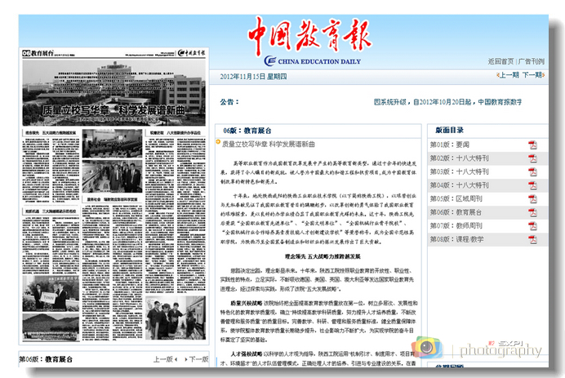Open PDF icon next to 第06版 教育展台
The image size is (565, 378).
point(532,211)
